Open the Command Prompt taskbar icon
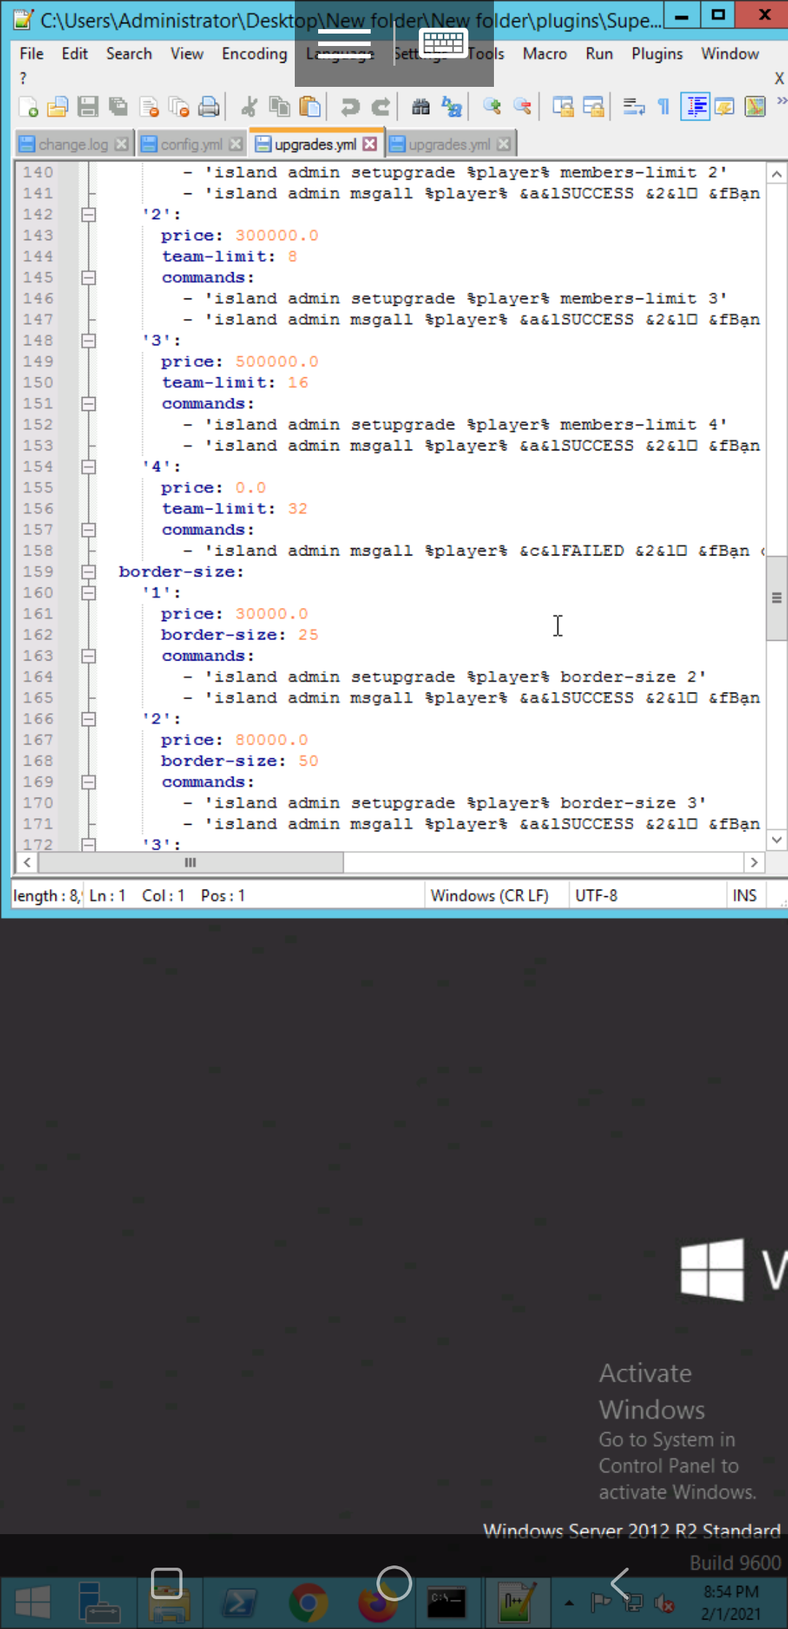The width and height of the screenshot is (788, 1629). (x=447, y=1603)
